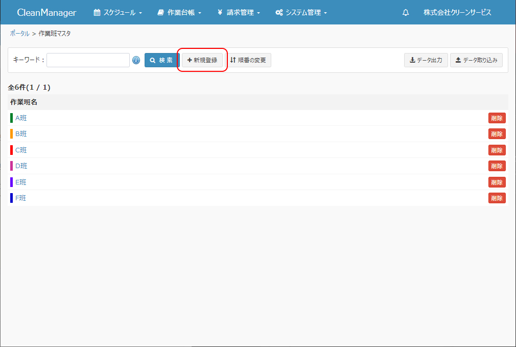Screen dimensions: 516x347
Task: Click the blue info icon beside keyword field
Action: 136,60
